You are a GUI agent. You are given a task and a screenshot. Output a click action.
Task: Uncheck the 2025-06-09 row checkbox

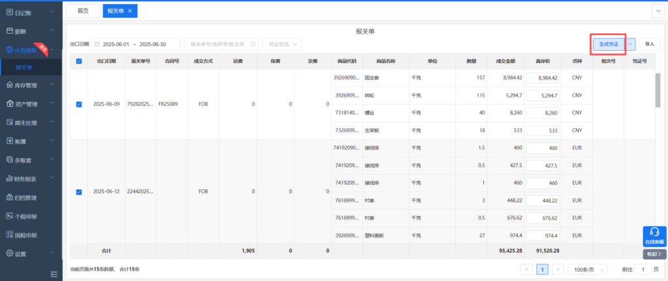pyautogui.click(x=79, y=104)
